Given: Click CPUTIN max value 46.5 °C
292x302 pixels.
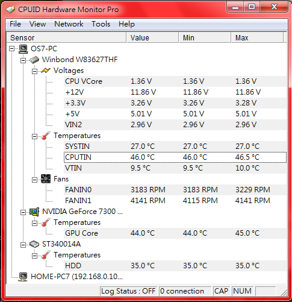Looking at the screenshot, I should pos(247,157).
